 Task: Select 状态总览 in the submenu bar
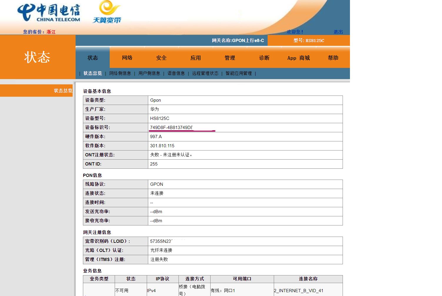click(x=93, y=73)
